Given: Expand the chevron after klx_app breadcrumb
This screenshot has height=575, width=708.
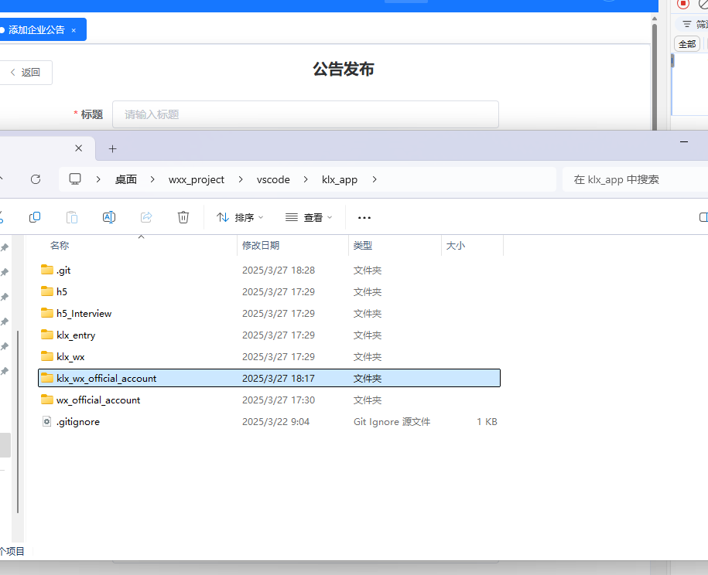Looking at the screenshot, I should [375, 179].
